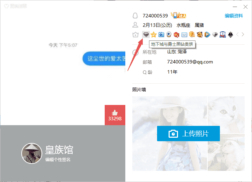Click the blue play-arrow video badge icon
This screenshot has width=252, height=182.
(207, 35)
